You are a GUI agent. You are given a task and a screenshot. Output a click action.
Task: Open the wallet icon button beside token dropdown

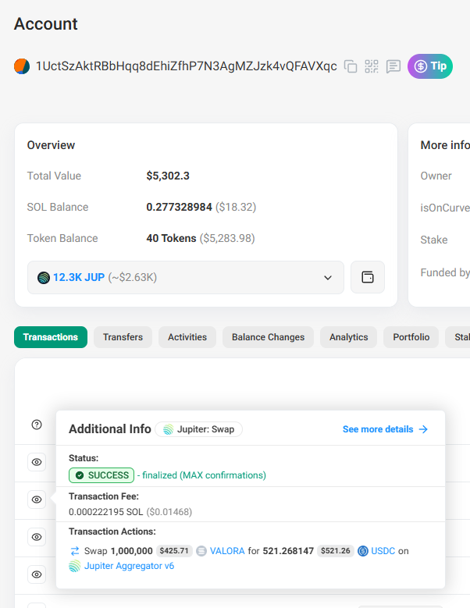(x=368, y=277)
